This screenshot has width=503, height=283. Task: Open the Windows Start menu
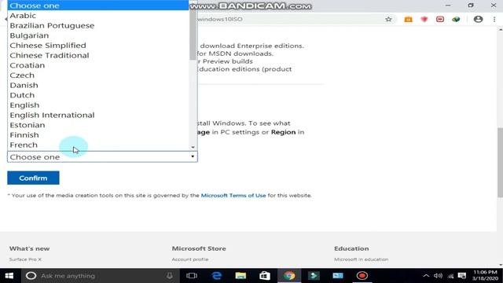click(9, 276)
